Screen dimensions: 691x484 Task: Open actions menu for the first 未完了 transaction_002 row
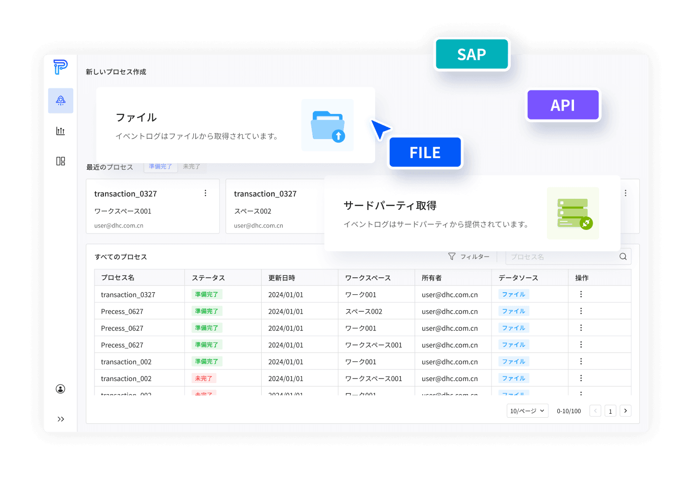[x=581, y=378]
